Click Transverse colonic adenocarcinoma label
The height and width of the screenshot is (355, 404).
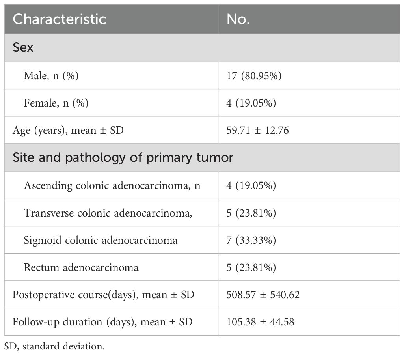pyautogui.click(x=108, y=213)
